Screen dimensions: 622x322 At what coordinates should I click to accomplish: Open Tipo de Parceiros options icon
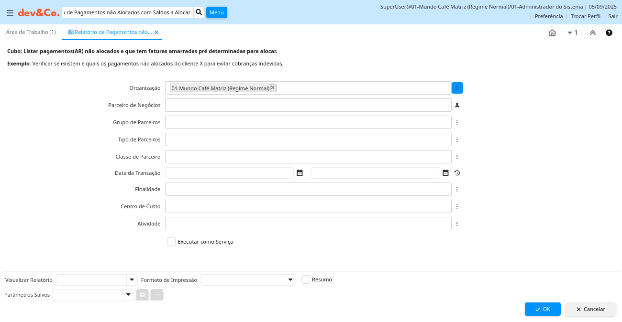coord(457,140)
